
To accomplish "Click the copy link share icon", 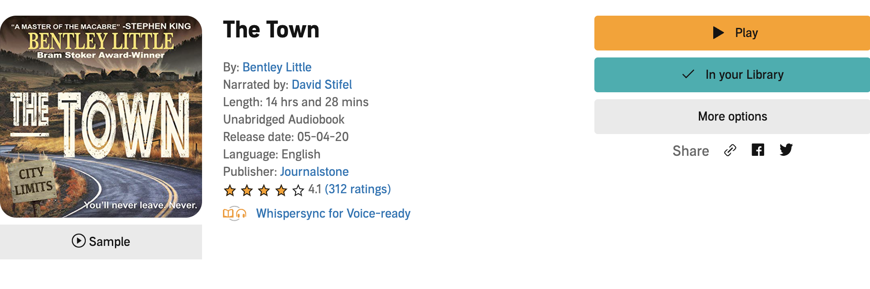I will [730, 150].
